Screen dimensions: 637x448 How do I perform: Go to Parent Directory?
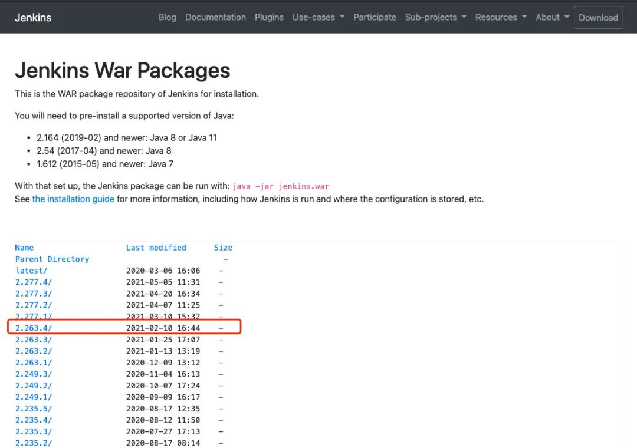pos(52,259)
